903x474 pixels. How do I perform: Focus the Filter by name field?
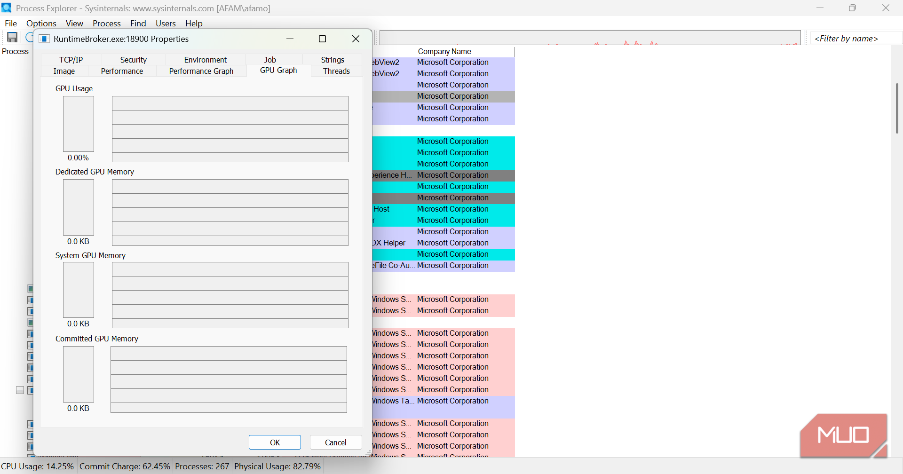[x=856, y=39]
